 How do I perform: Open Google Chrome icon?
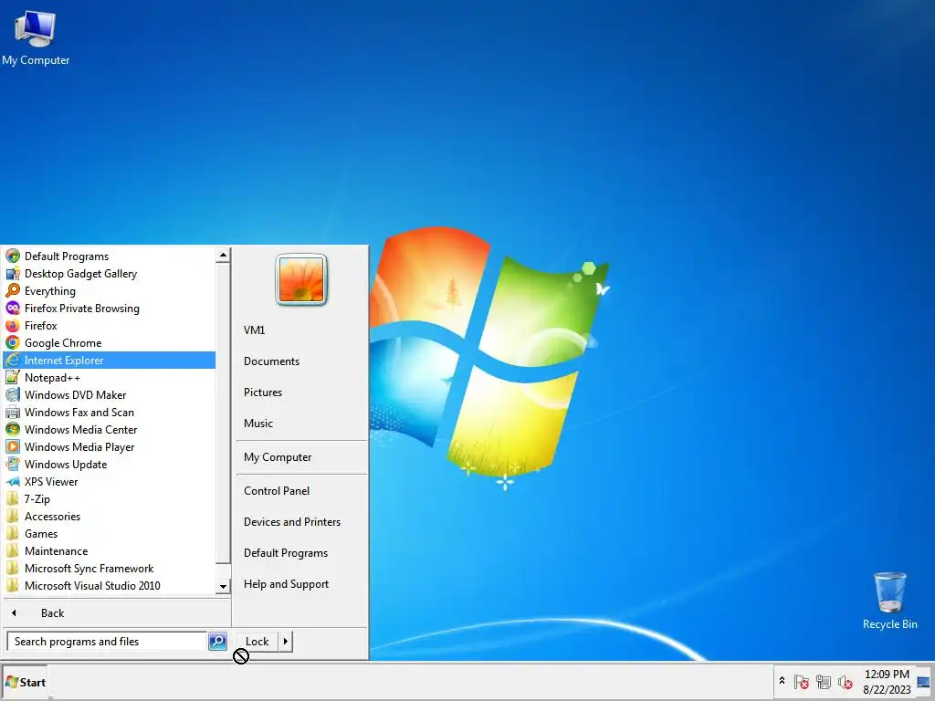(x=13, y=343)
